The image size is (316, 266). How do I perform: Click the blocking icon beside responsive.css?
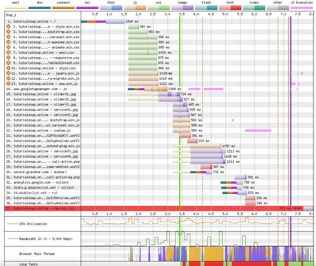9,58
